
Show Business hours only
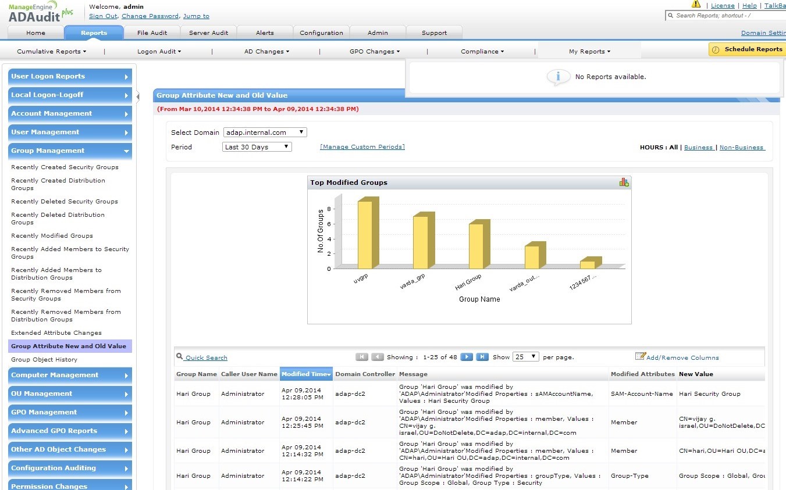(698, 148)
